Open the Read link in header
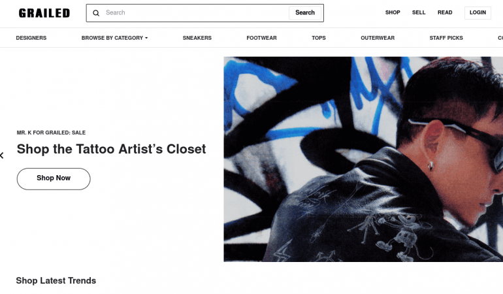 pos(445,12)
